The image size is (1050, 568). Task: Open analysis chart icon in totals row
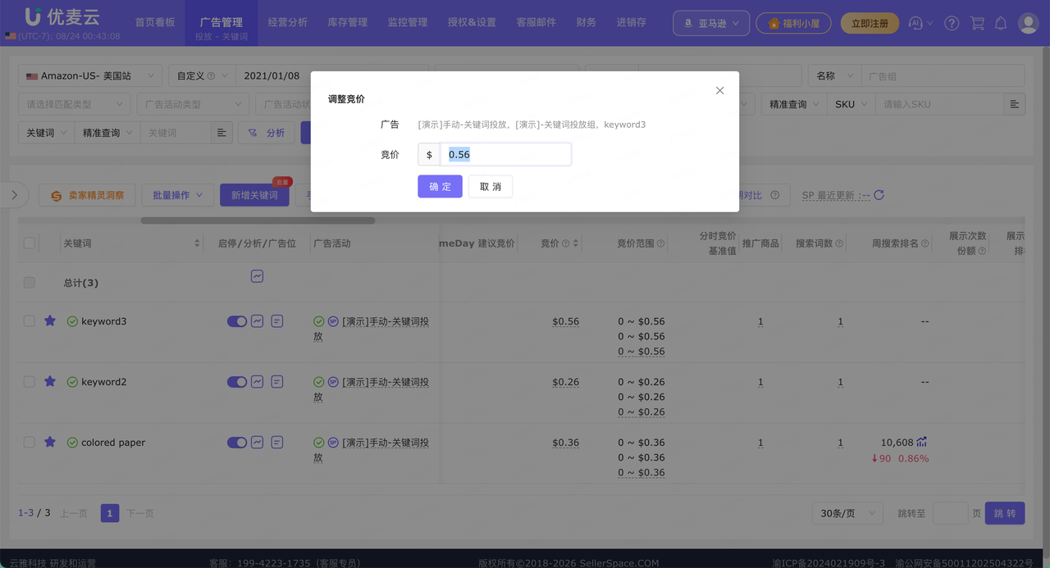pyautogui.click(x=258, y=276)
